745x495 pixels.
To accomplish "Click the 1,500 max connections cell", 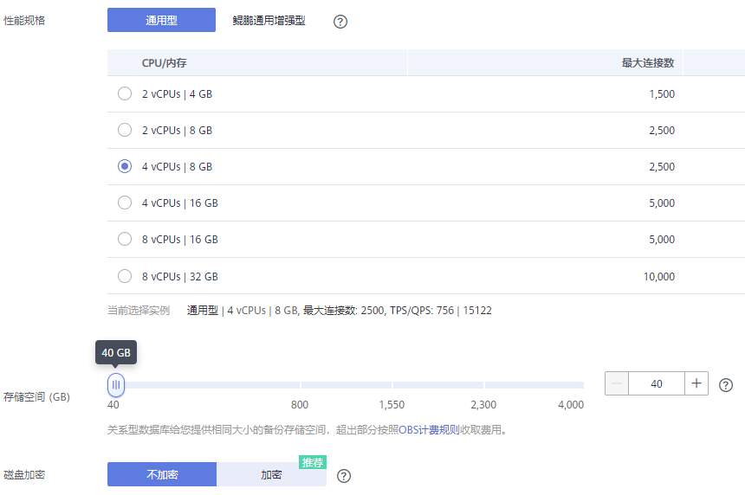I will click(662, 94).
